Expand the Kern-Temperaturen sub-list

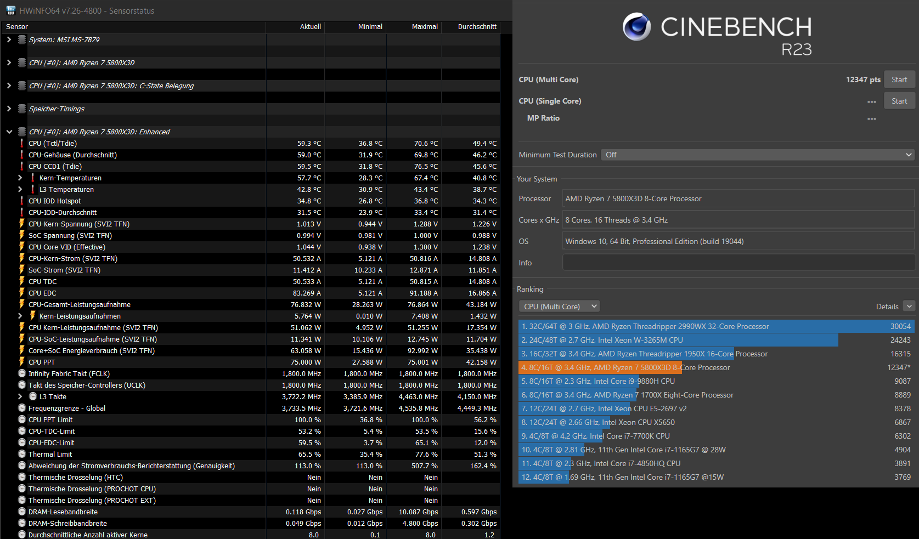pyautogui.click(x=20, y=178)
